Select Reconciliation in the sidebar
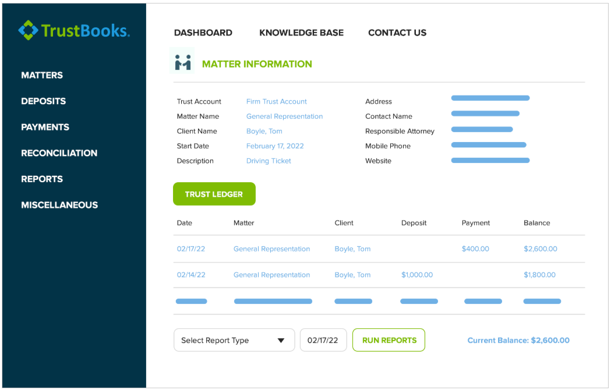This screenshot has height=390, width=611. (59, 153)
